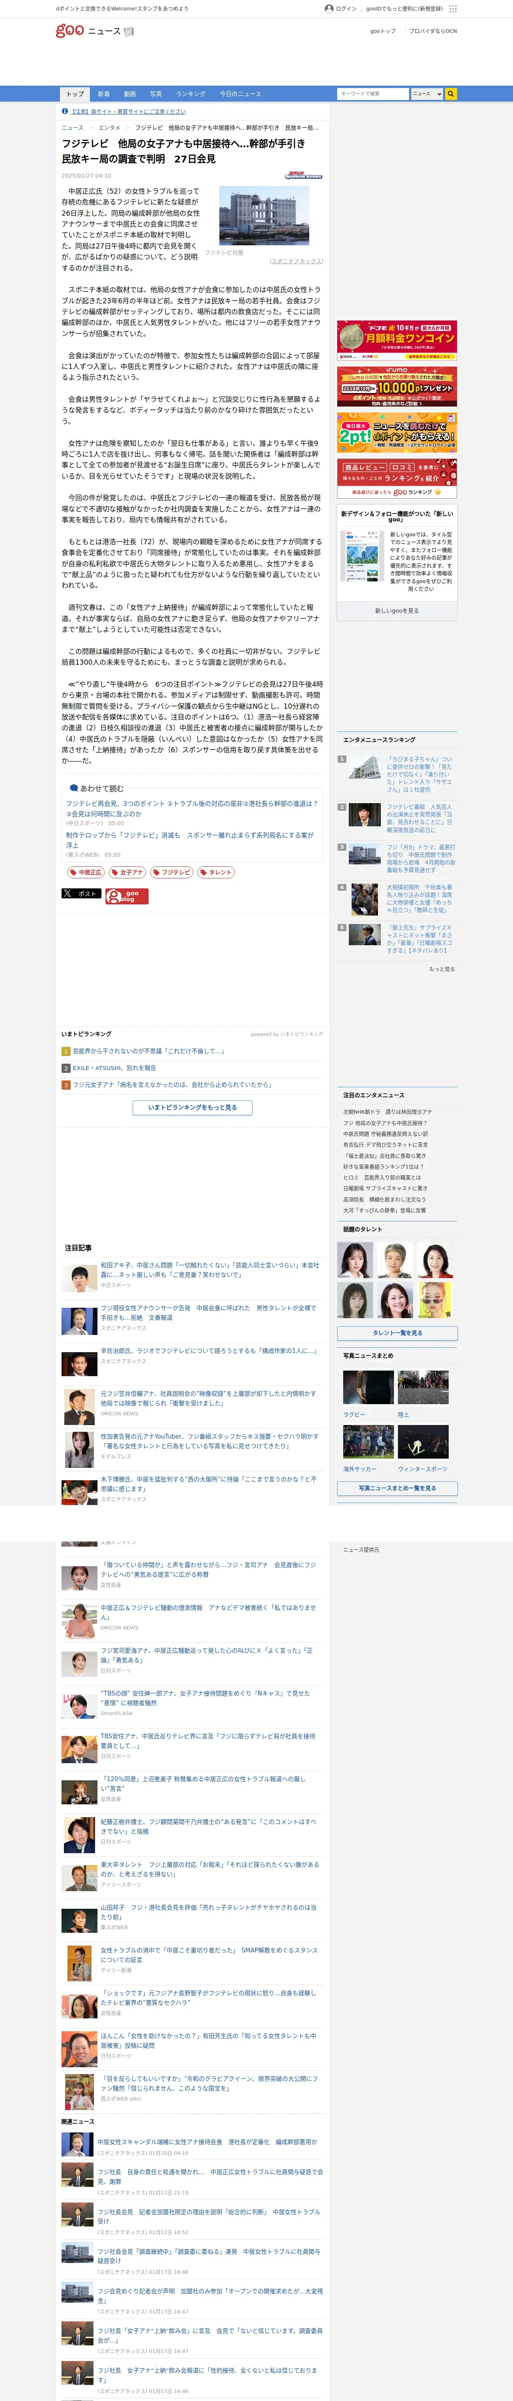This screenshot has width=513, height=2401.
Task: Click the goo ニュース logo
Action: point(95,31)
